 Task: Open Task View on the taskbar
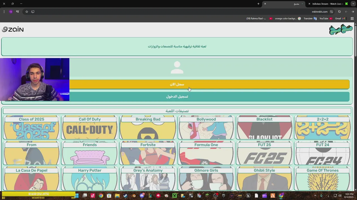(x=85, y=196)
